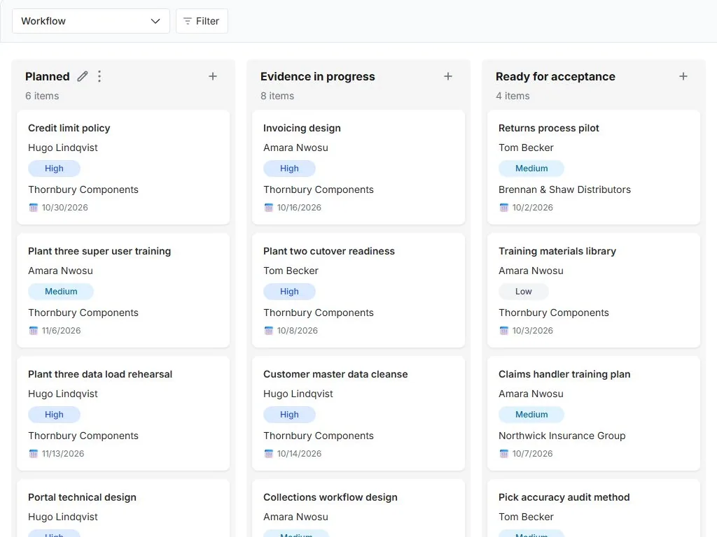
Task: Click the High tag on Credit limit policy
Action: [x=54, y=169]
